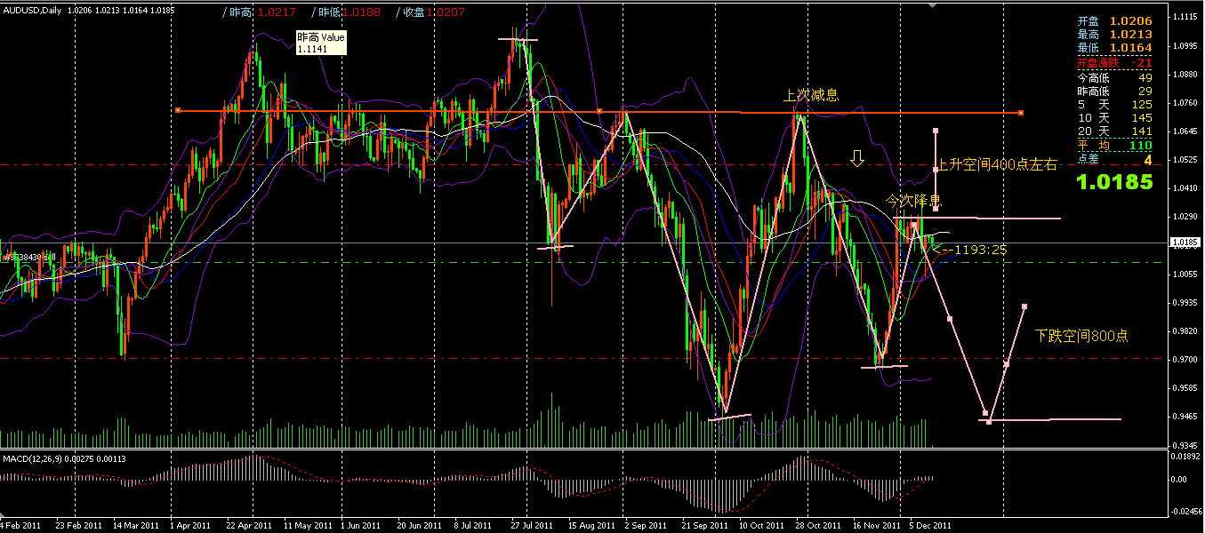
Task: Click the 1.0995 price axis label
Action: coord(1185,46)
